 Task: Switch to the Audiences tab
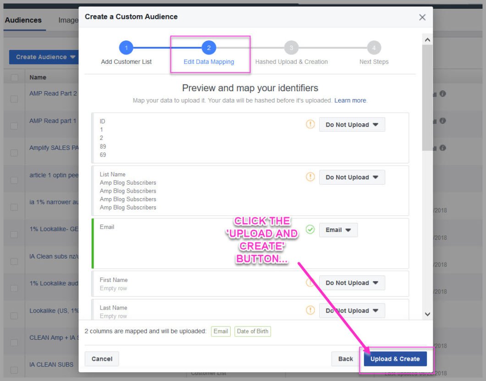point(23,20)
